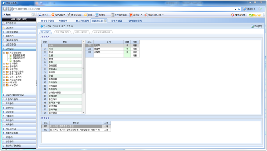
Task: Expand the 4대보험 tree folder
Action: (4, 82)
